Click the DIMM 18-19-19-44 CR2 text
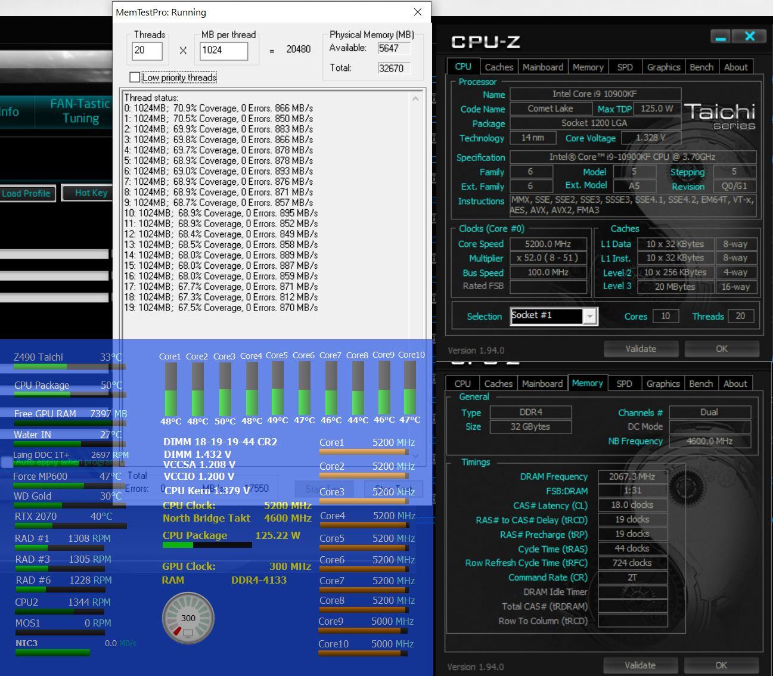 coord(221,442)
